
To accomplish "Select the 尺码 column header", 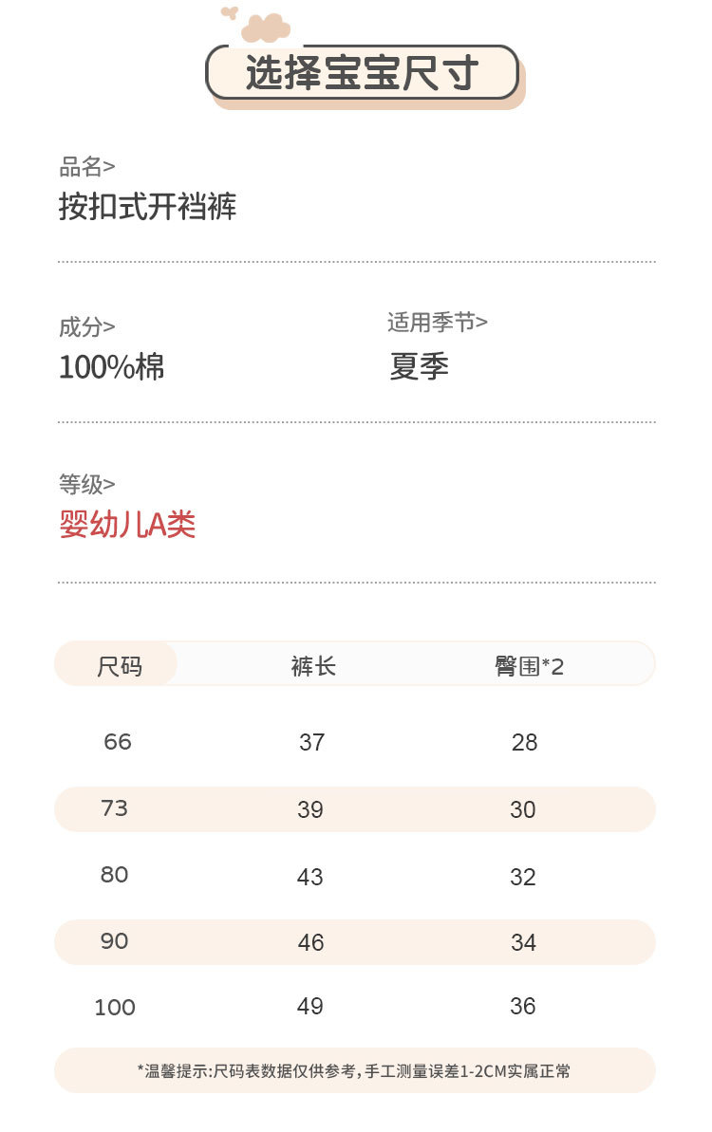I will pos(119,666).
